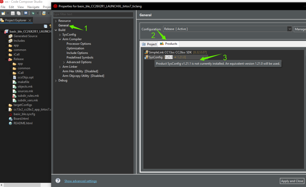Collapse the project root in Project Explorer
Viewport: 306px width, 187px height.
pyautogui.click(x=2, y=31)
